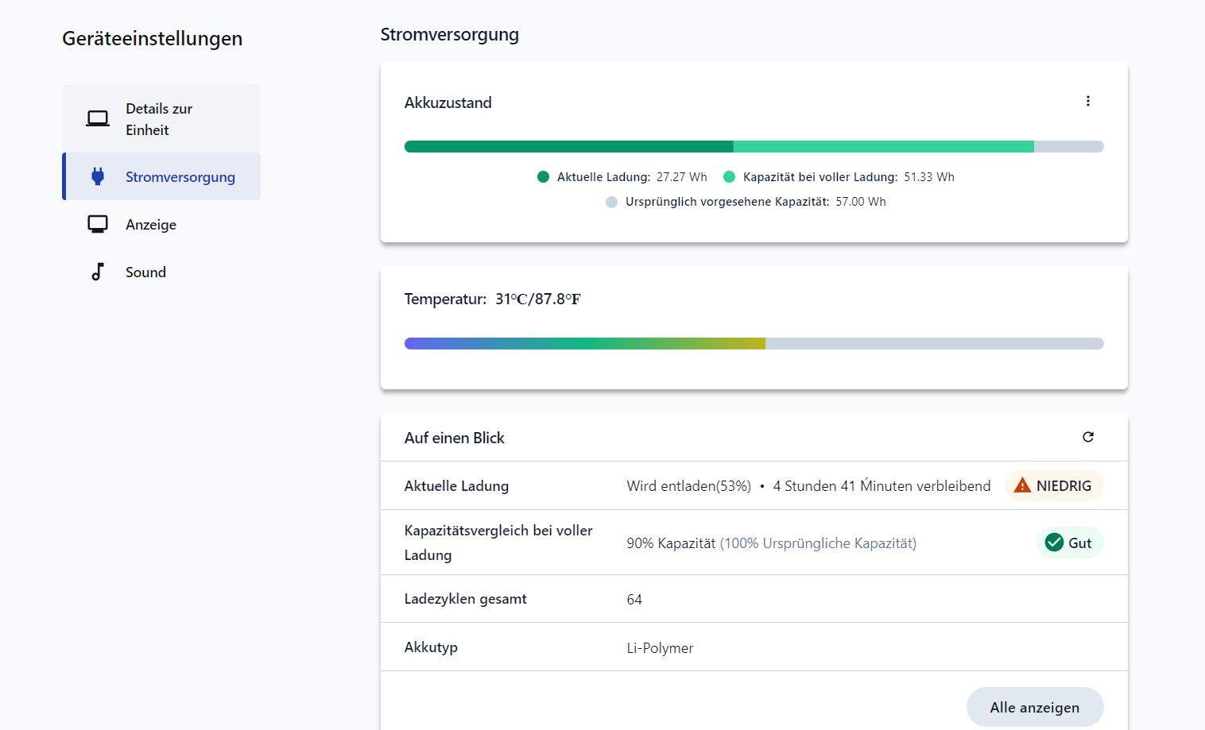Click the orange warning triangle icon
This screenshot has height=730, width=1205.
pyautogui.click(x=1022, y=485)
